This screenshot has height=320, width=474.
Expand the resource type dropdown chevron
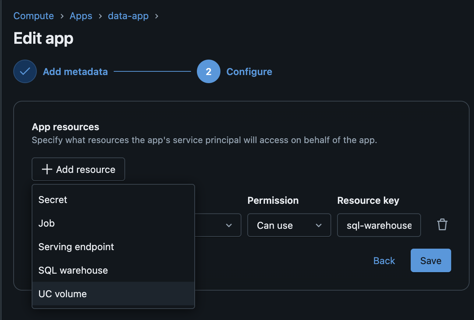click(x=230, y=225)
